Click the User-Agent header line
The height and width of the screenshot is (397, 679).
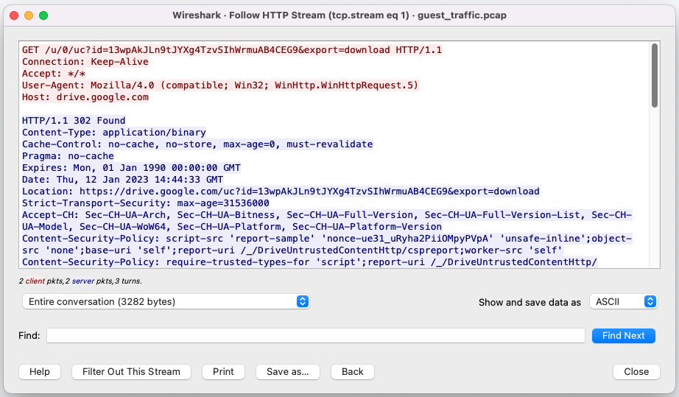pos(220,85)
